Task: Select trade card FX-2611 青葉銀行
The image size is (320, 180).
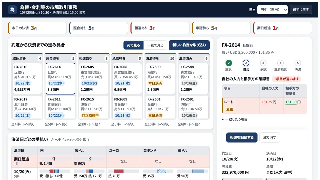Action: pyautogui.click(x=60, y=107)
